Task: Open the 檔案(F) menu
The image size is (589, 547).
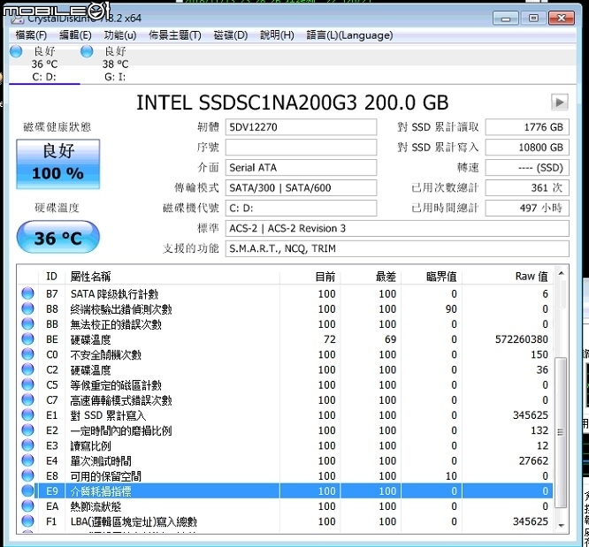Action: (x=31, y=35)
